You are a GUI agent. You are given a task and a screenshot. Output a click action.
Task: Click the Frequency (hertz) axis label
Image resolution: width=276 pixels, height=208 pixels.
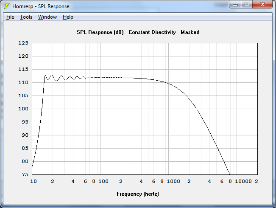click(138, 194)
